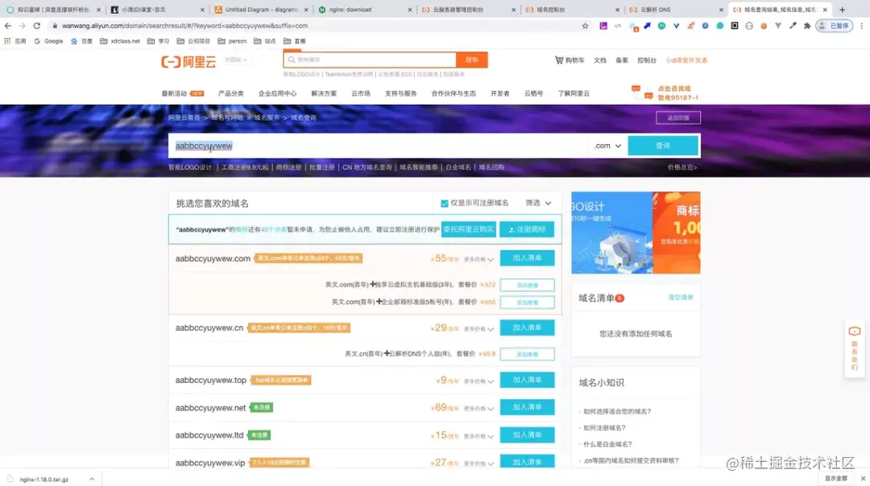The height and width of the screenshot is (486, 870).
Task: Open the nginx-1.18.0.tar.gz download
Action: pos(44,479)
